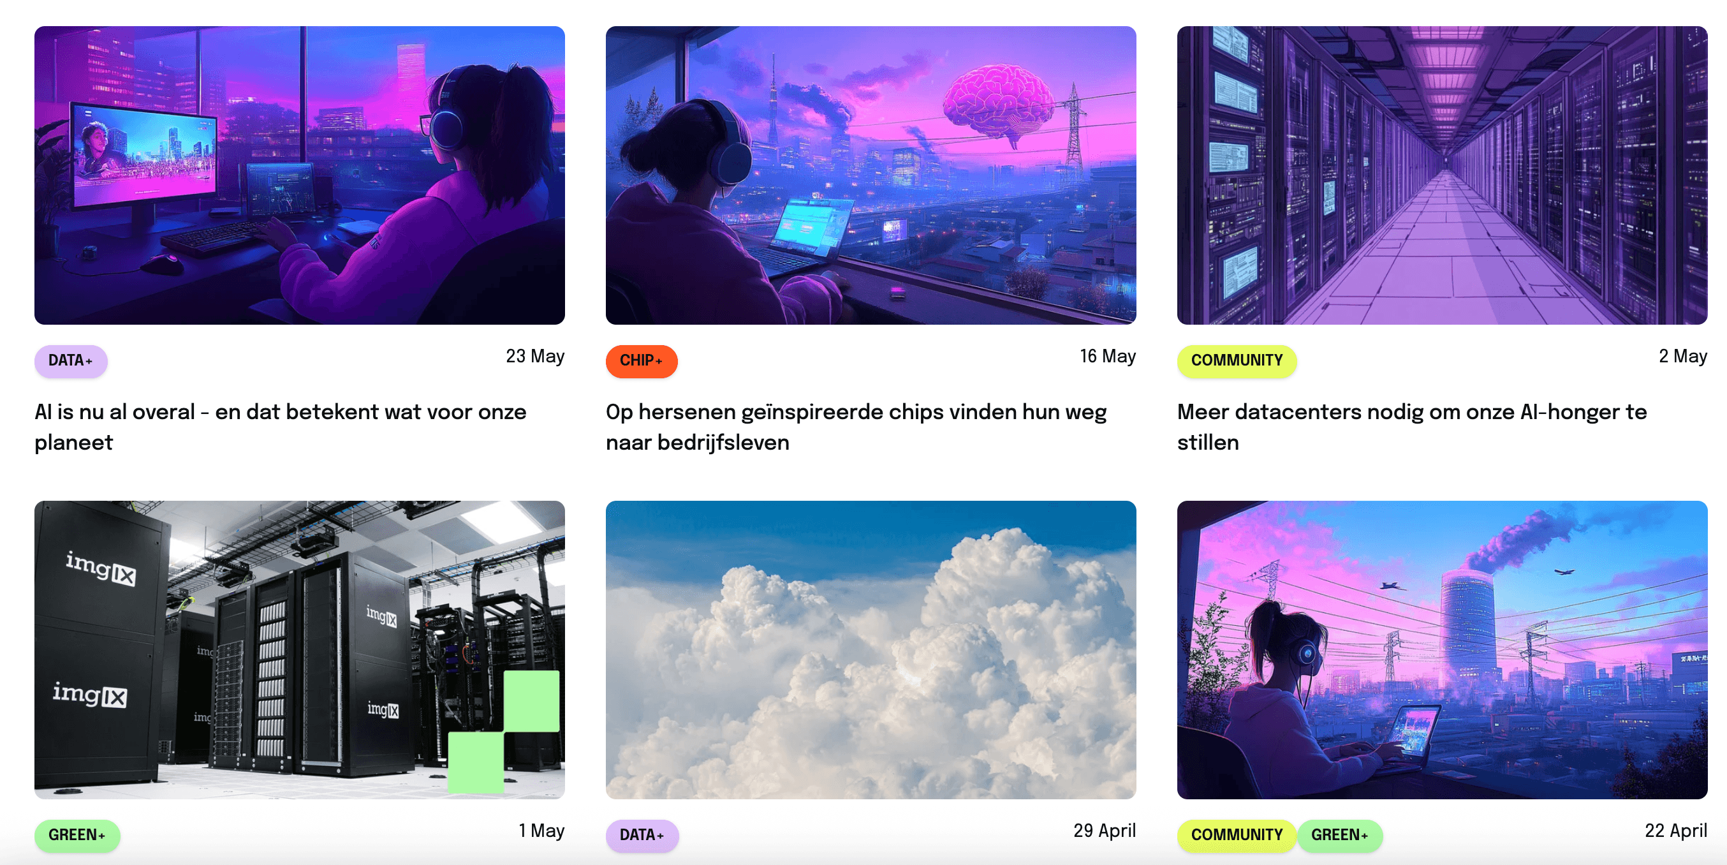Open 'Op hersenen geïnspireerde chips' headline
This screenshot has width=1727, height=865.
(x=856, y=427)
